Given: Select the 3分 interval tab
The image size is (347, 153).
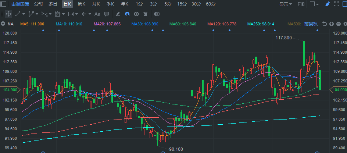Looking at the screenshot, I should [153, 4].
